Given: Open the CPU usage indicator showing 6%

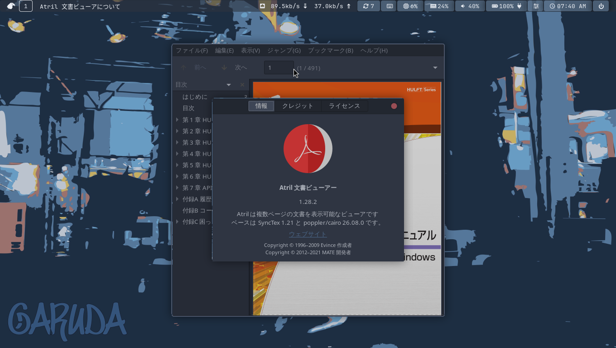Looking at the screenshot, I should (x=410, y=6).
